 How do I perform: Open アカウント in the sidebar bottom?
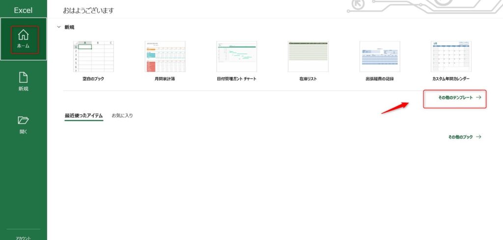pos(24,238)
